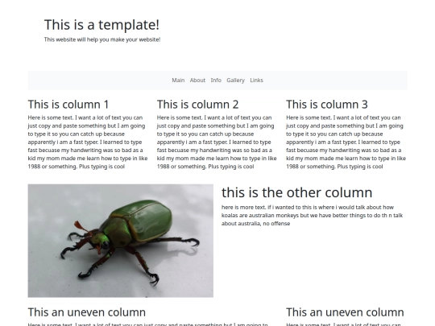Image resolution: width=435 pixels, height=326 pixels.
Task: Click 'this is the other column' heading
Action: click(x=296, y=192)
